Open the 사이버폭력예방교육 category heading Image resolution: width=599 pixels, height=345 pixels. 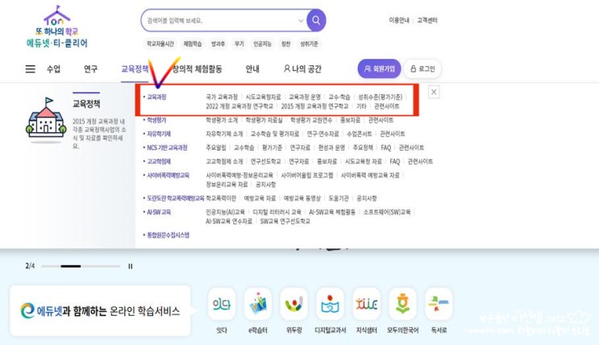pyautogui.click(x=168, y=175)
